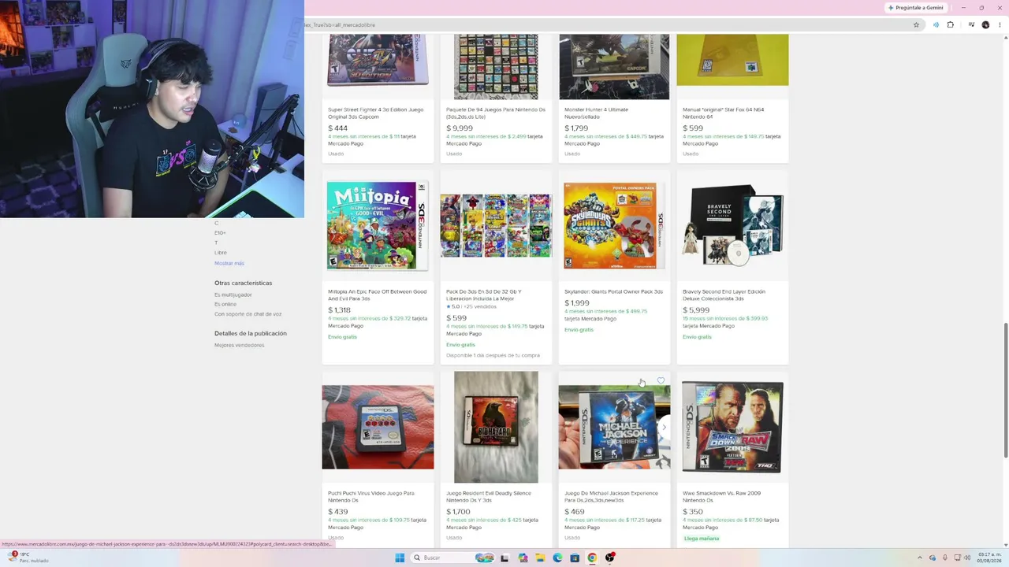Image resolution: width=1009 pixels, height=567 pixels.
Task: Filter by 'Es online'
Action: pos(225,304)
